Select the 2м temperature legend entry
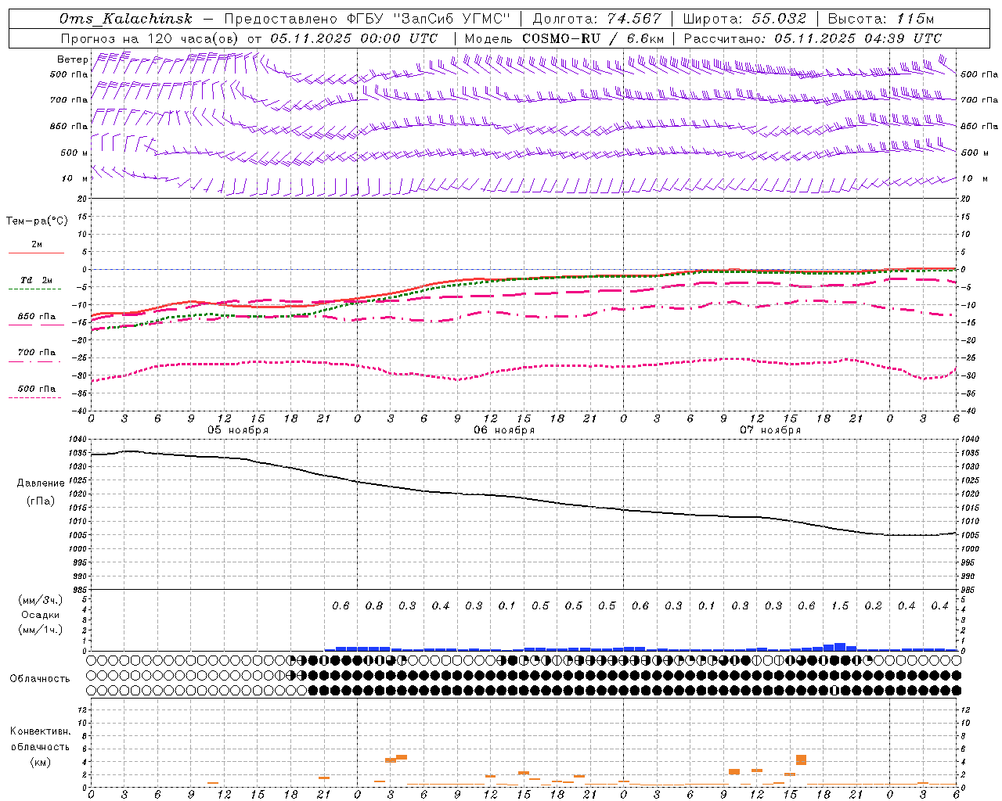Viewport: 1002px width, 801px height. click(x=36, y=245)
